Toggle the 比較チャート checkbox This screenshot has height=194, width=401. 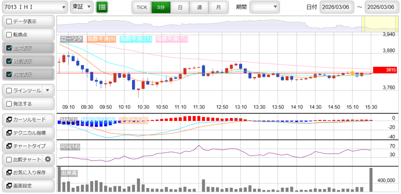[x=9, y=159]
